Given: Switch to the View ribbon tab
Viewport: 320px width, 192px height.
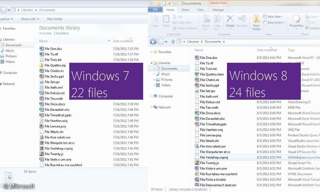Looking at the screenshot, I should [x=200, y=10].
